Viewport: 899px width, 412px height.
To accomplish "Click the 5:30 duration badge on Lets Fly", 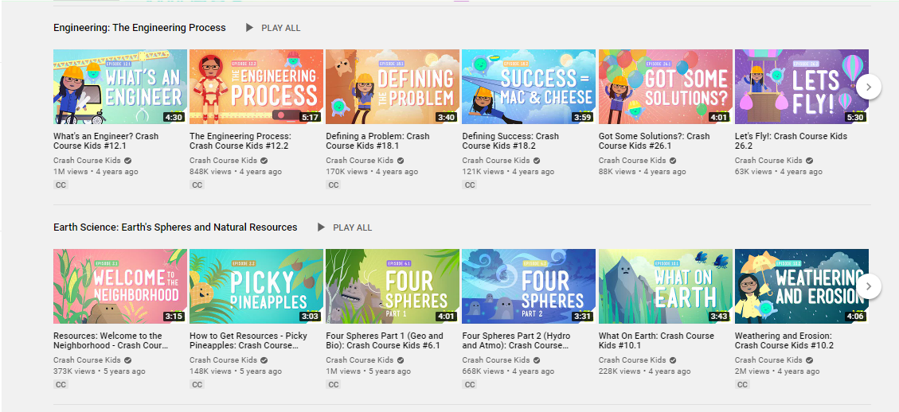I will click(855, 118).
